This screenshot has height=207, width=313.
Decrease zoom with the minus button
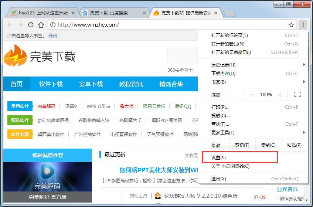pyautogui.click(x=252, y=95)
